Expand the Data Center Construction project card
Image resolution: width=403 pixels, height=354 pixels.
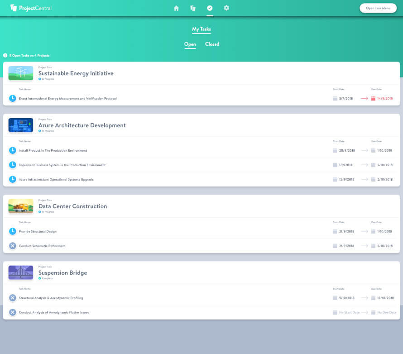pos(73,206)
